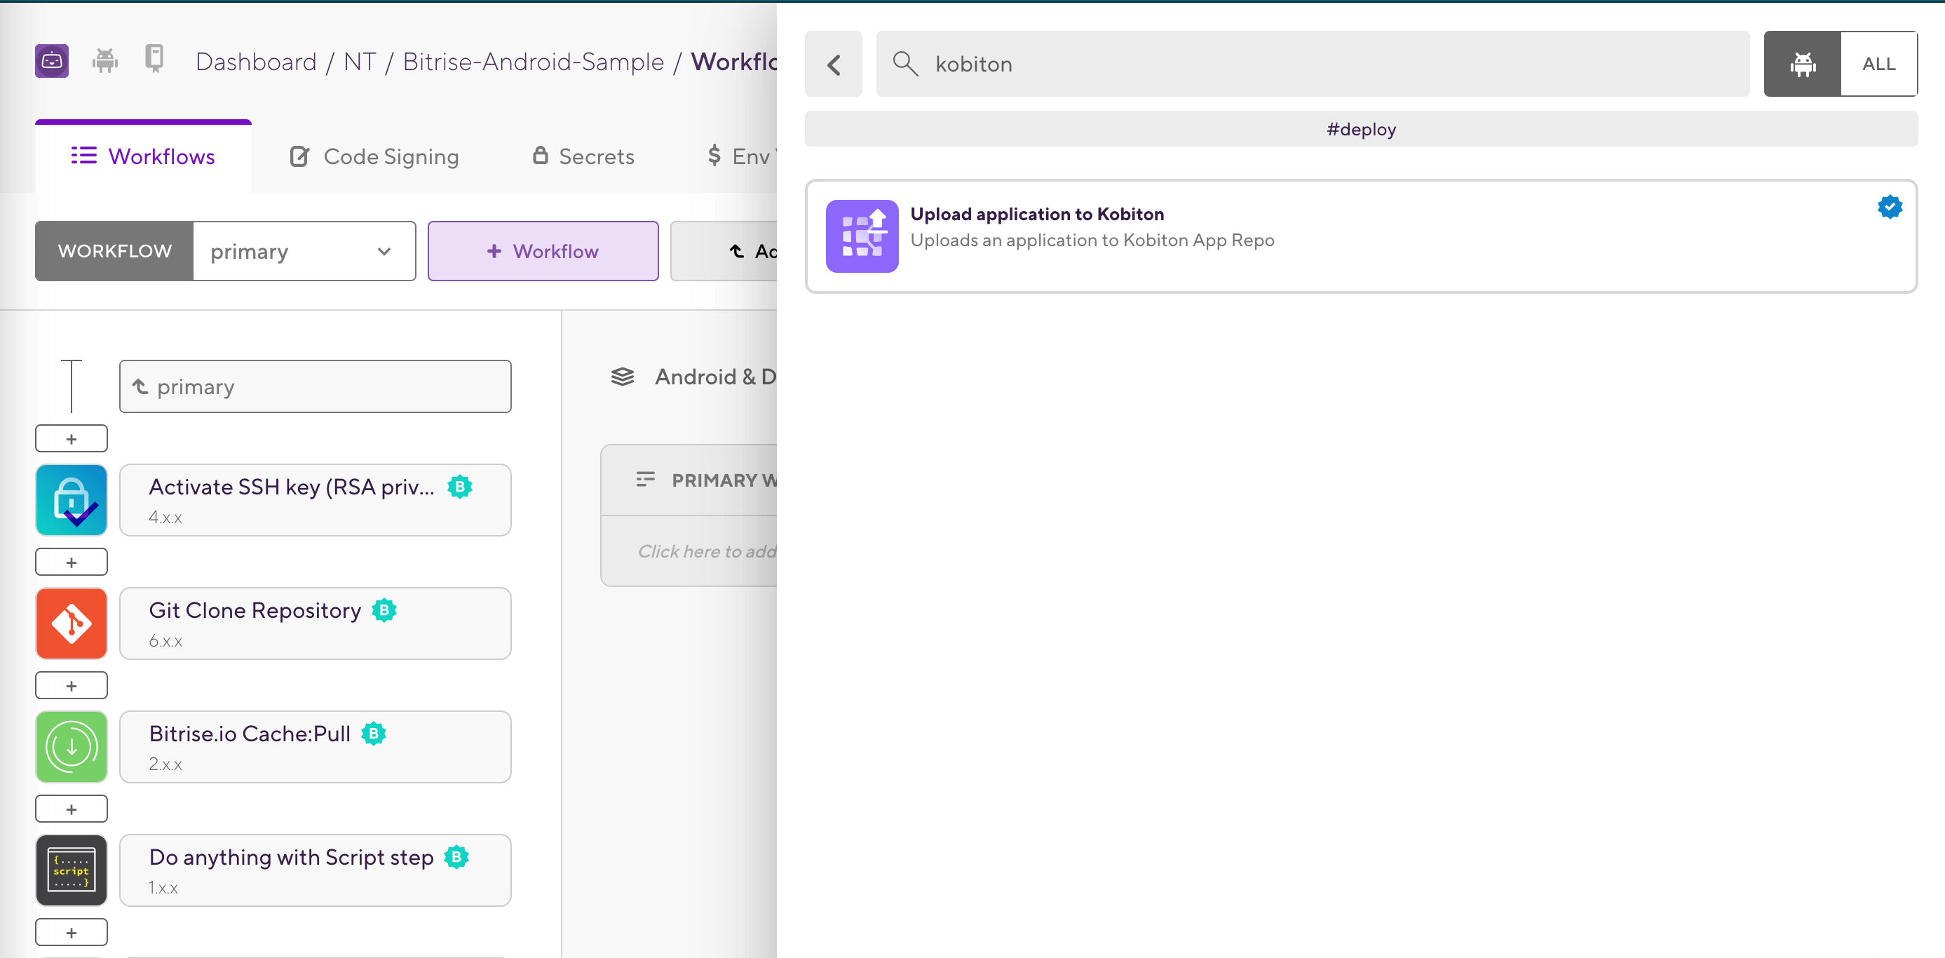Select the Activate SSH key step card
Image resolution: width=1945 pixels, height=958 pixels.
click(x=316, y=500)
